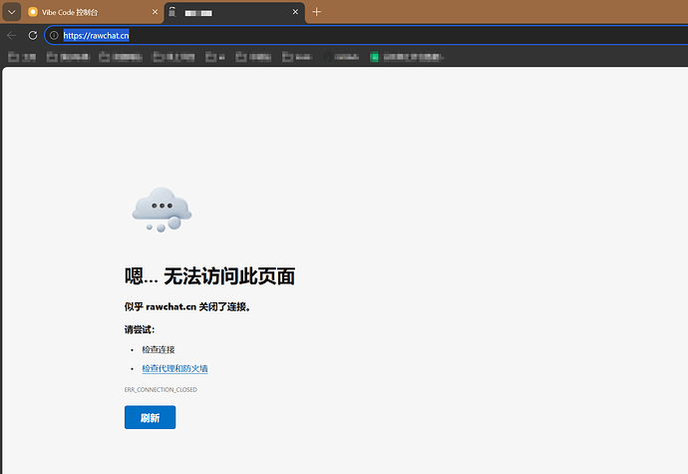
Task: Open the tab search dropdown arrow
Action: click(12, 12)
